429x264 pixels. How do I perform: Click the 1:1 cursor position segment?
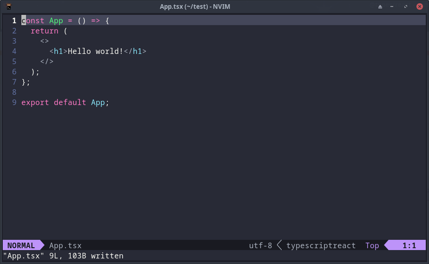coord(409,245)
